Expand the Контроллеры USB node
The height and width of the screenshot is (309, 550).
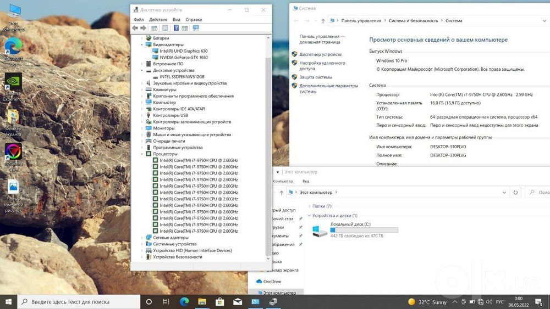point(142,115)
